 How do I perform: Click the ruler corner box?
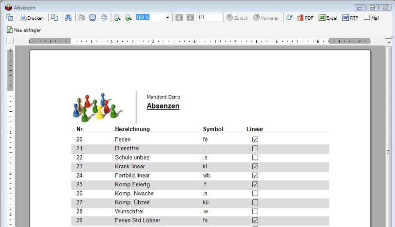10,40
